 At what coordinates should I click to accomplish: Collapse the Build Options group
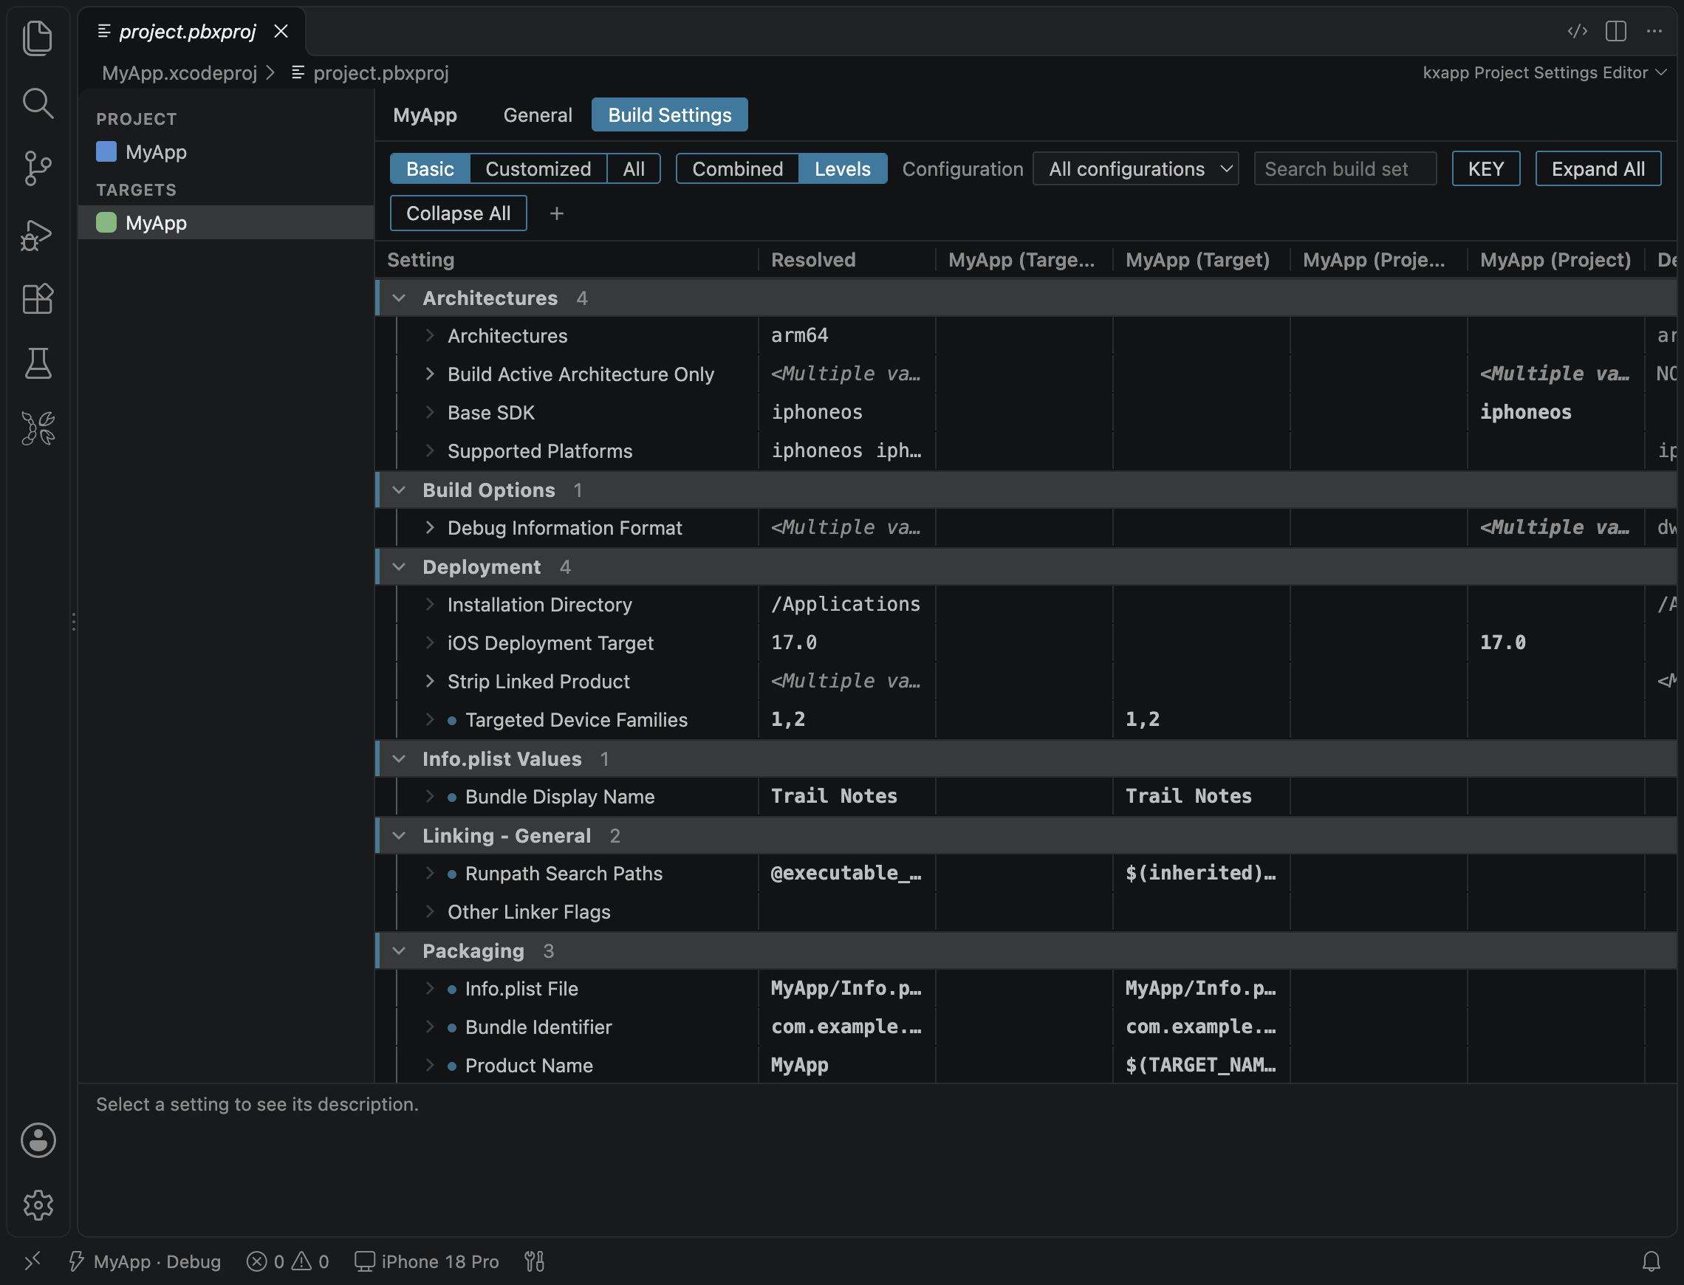[398, 490]
